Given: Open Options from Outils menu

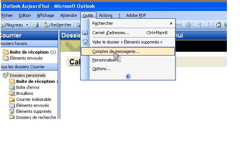Looking at the screenshot, I should click(x=128, y=69).
